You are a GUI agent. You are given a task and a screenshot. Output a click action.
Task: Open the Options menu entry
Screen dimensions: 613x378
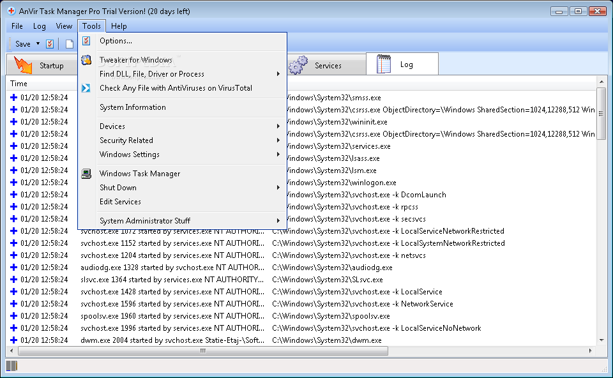182,41
